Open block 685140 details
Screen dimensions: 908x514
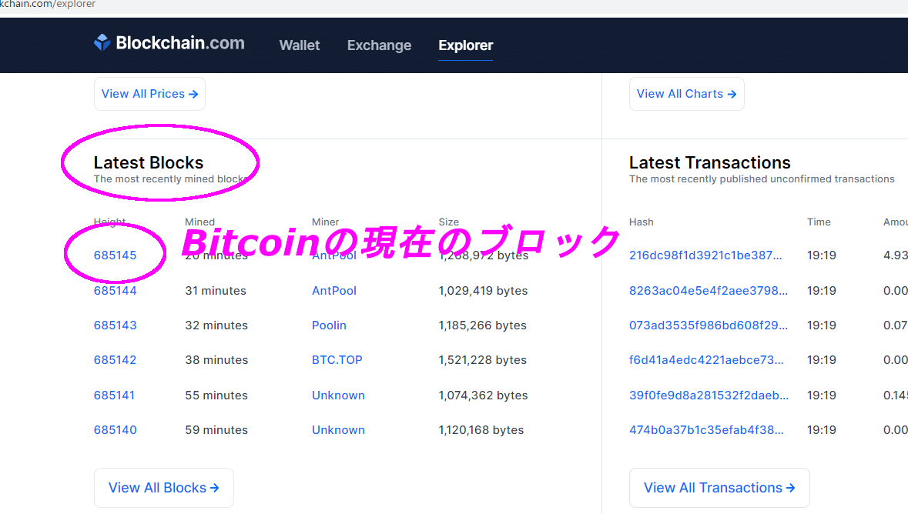point(115,429)
